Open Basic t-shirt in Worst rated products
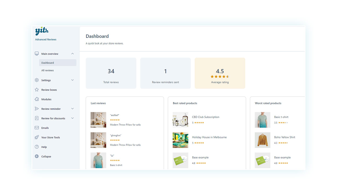The image size is (338, 196). coord(281,117)
